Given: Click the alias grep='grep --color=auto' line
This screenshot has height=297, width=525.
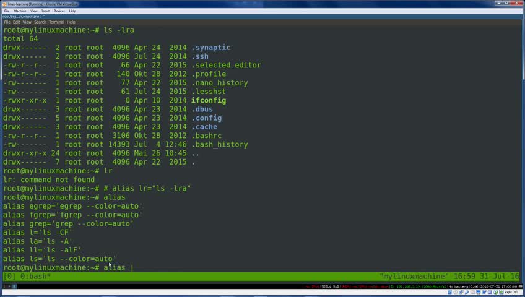Looking at the screenshot, I should [68, 223].
